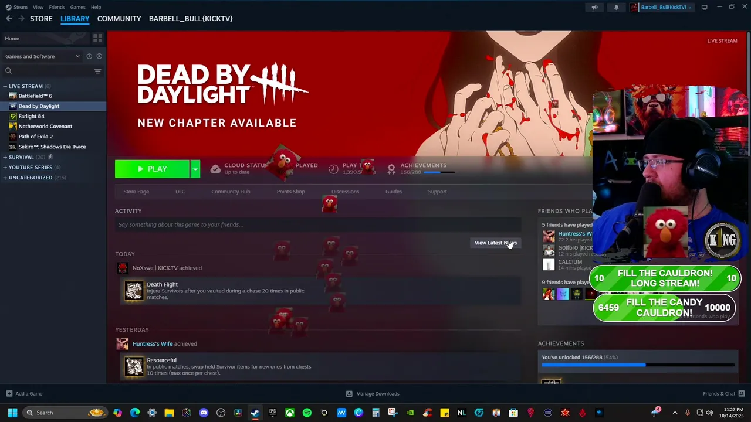Screen dimensions: 751x422
Task: Open the Guides tab
Action: pos(394,192)
